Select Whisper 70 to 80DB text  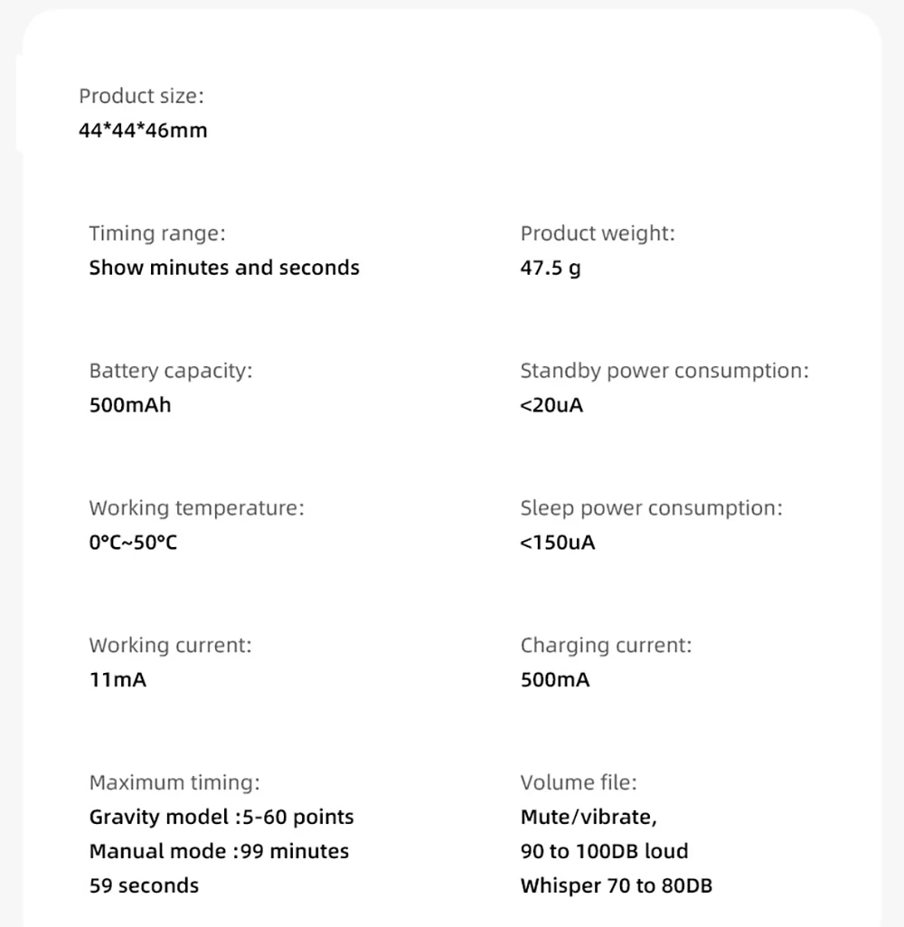(x=617, y=886)
